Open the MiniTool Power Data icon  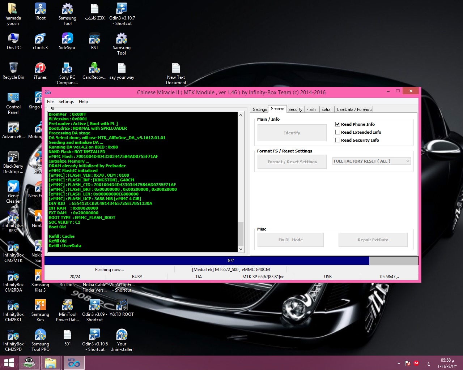(x=67, y=310)
